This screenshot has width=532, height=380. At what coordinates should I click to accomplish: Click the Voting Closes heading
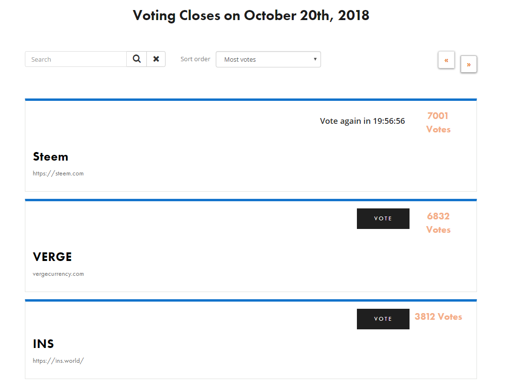pos(251,15)
